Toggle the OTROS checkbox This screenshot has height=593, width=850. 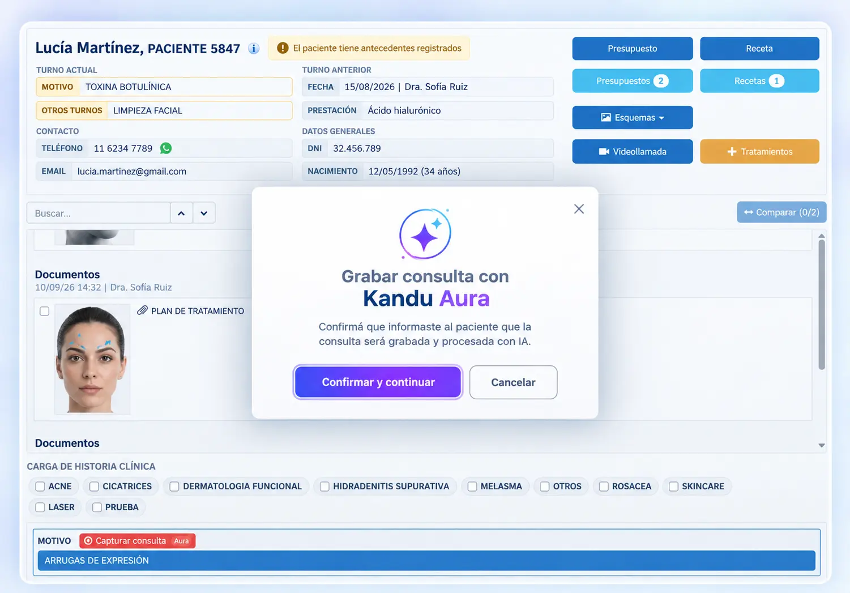click(545, 487)
